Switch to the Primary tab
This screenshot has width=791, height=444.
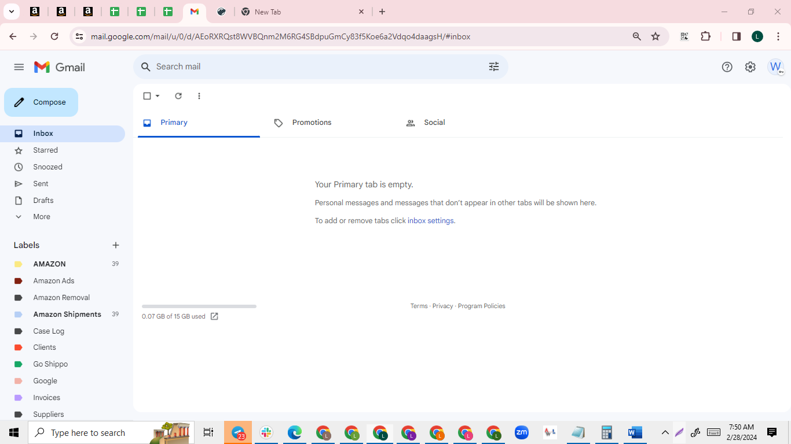[x=199, y=123]
